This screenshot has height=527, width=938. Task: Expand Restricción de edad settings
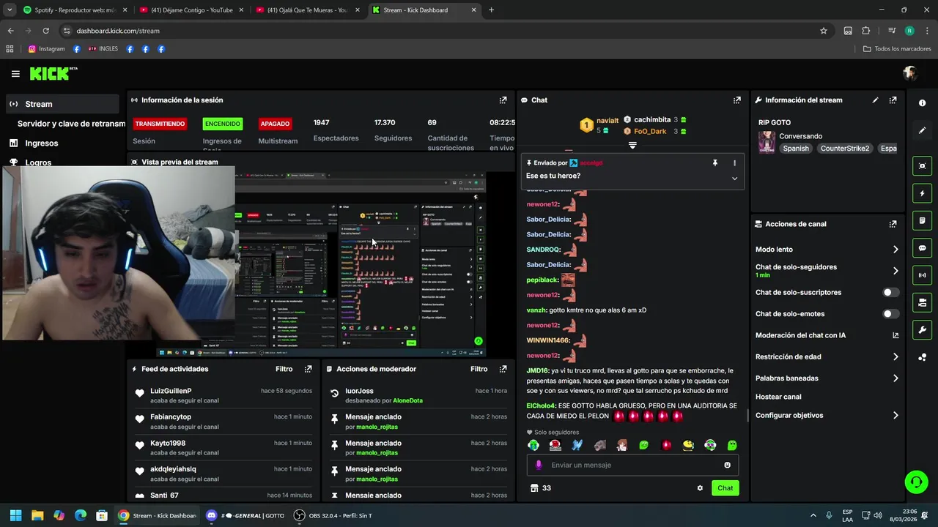pyautogui.click(x=895, y=357)
